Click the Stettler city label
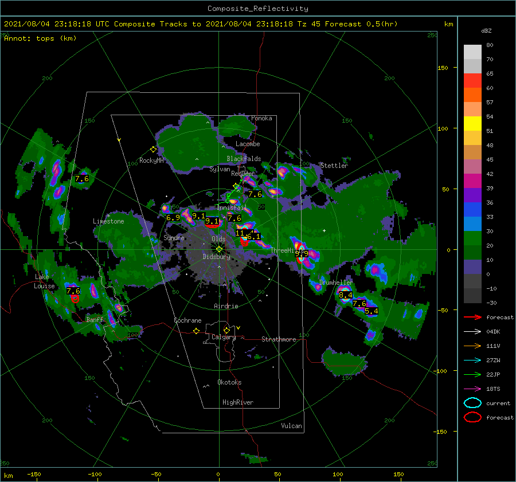The width and height of the screenshot is (516, 482). pos(334,166)
